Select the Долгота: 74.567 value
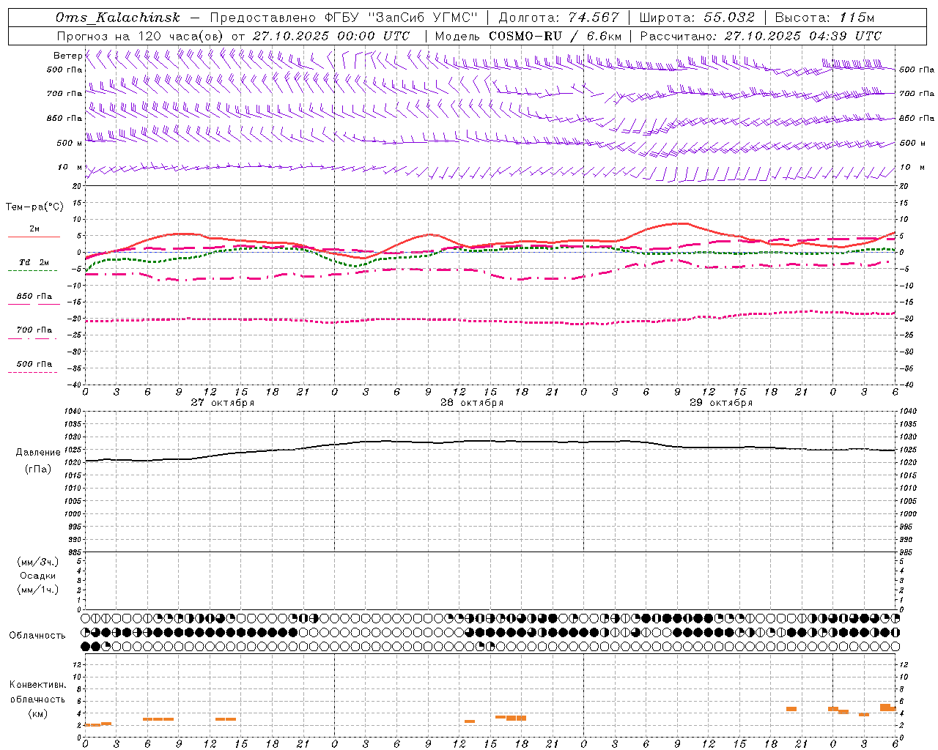 tap(558, 18)
